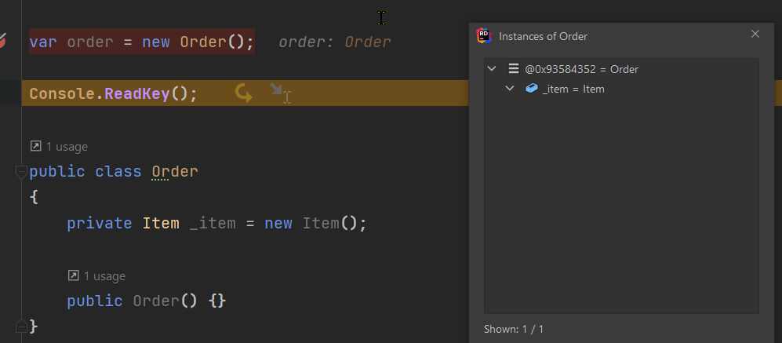This screenshot has width=782, height=343.
Task: Select the '@0x93584352 = Order' tree row
Action: [580, 69]
